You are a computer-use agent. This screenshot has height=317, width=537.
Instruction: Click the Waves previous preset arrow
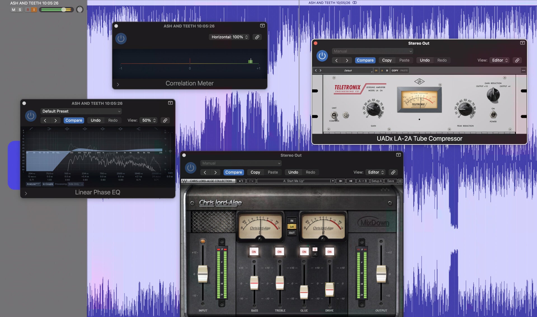[x=341, y=181]
